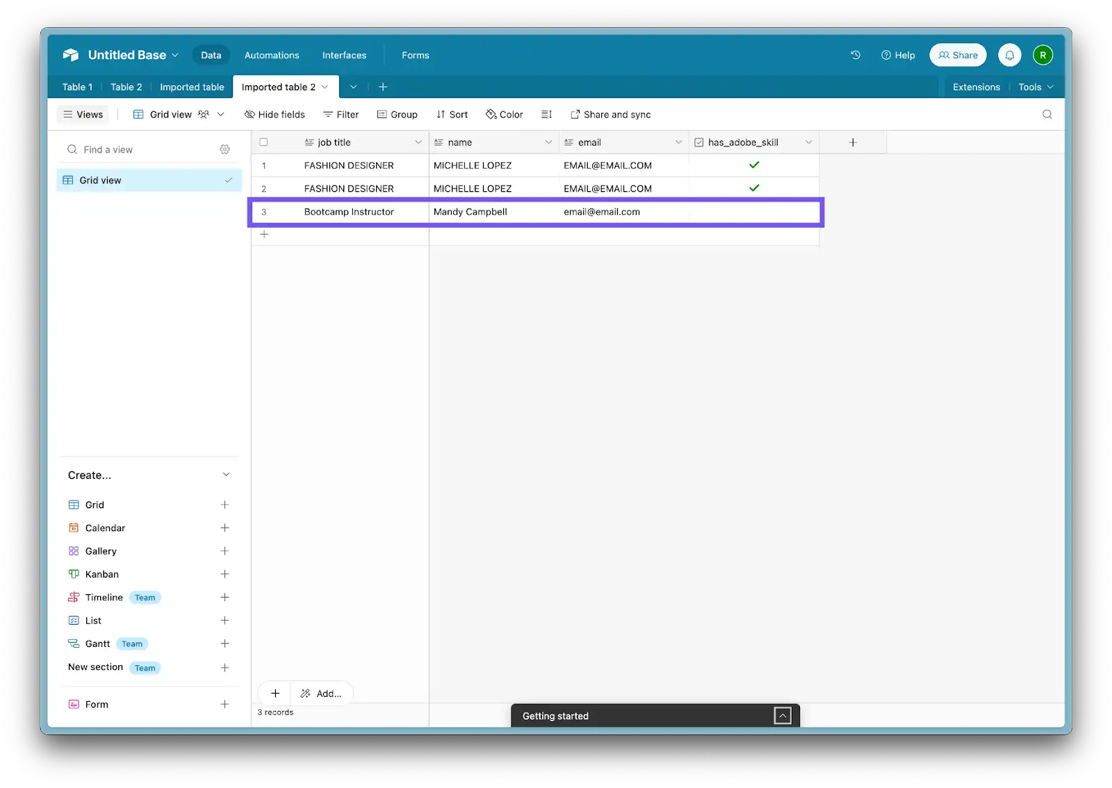Open the row height icon
The image size is (1112, 788).
pos(546,115)
